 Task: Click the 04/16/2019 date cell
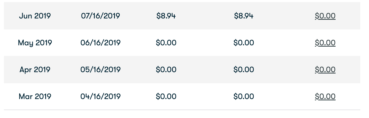(x=101, y=96)
